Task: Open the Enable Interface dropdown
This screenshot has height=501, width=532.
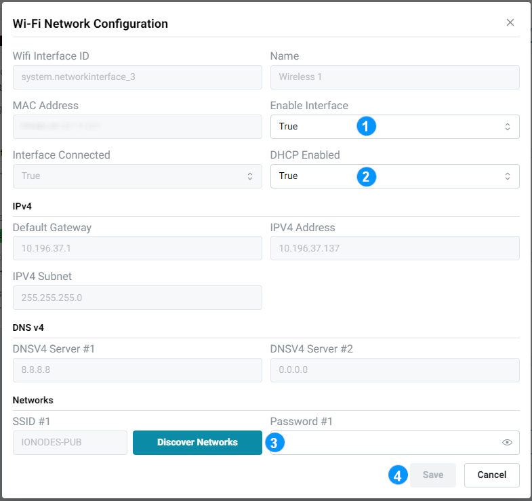Action: click(x=394, y=127)
